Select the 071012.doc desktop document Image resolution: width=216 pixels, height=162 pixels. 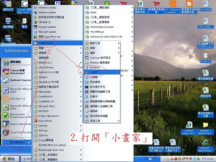coord(206,42)
